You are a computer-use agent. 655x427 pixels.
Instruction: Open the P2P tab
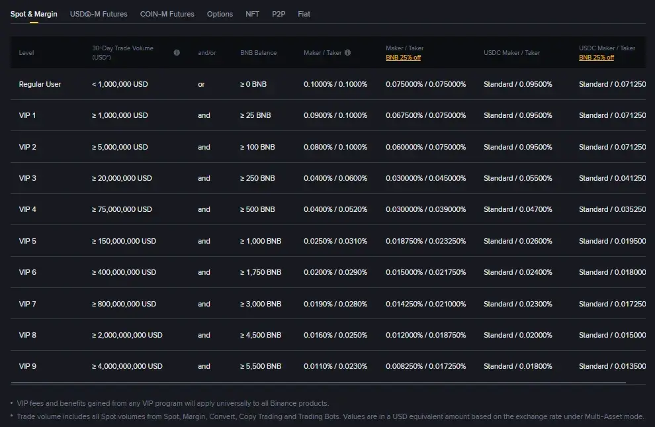point(279,14)
